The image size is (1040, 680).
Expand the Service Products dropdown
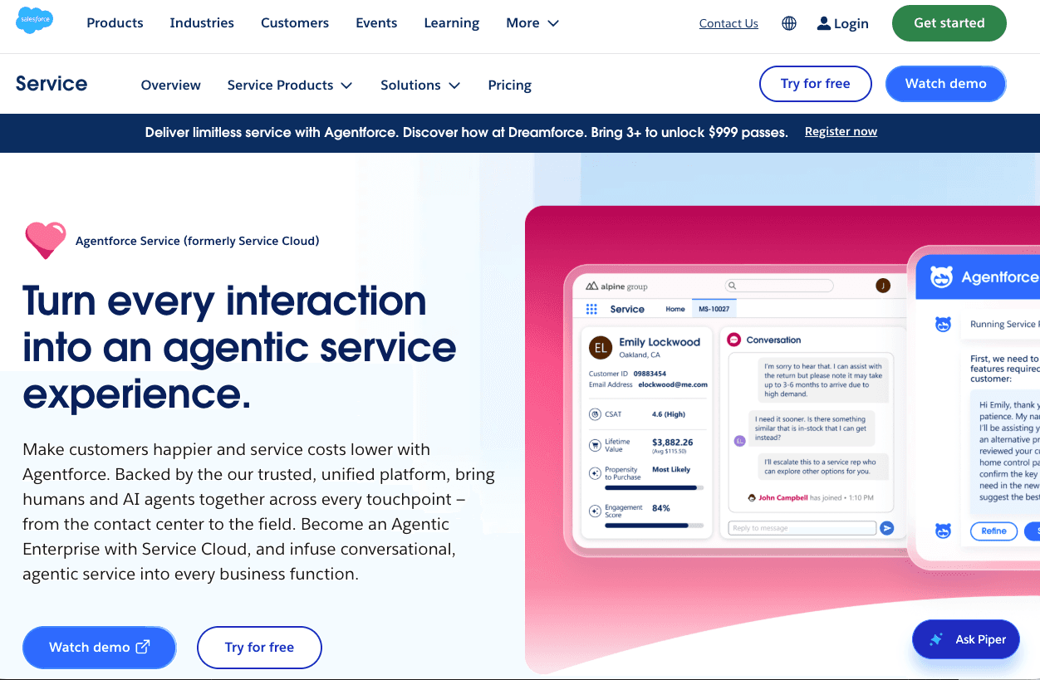pos(290,85)
